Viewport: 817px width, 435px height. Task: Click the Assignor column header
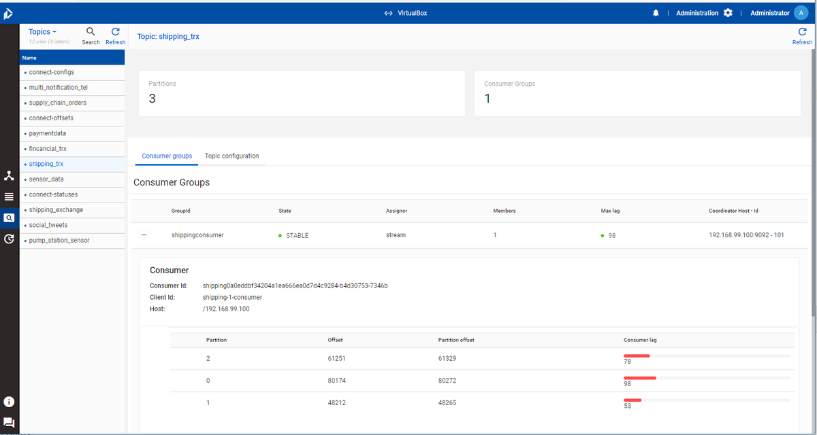click(x=396, y=211)
